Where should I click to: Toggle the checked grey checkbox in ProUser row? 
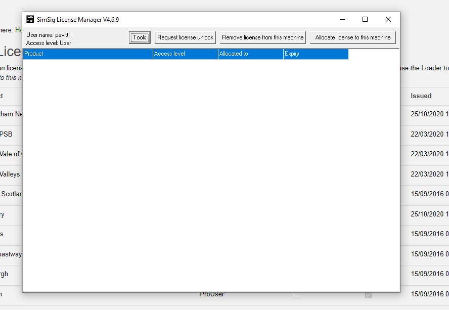368,295
